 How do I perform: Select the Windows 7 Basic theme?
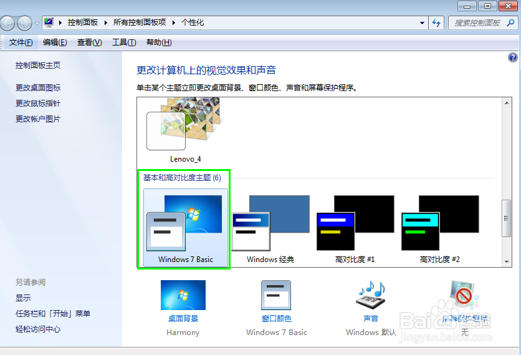tap(186, 228)
